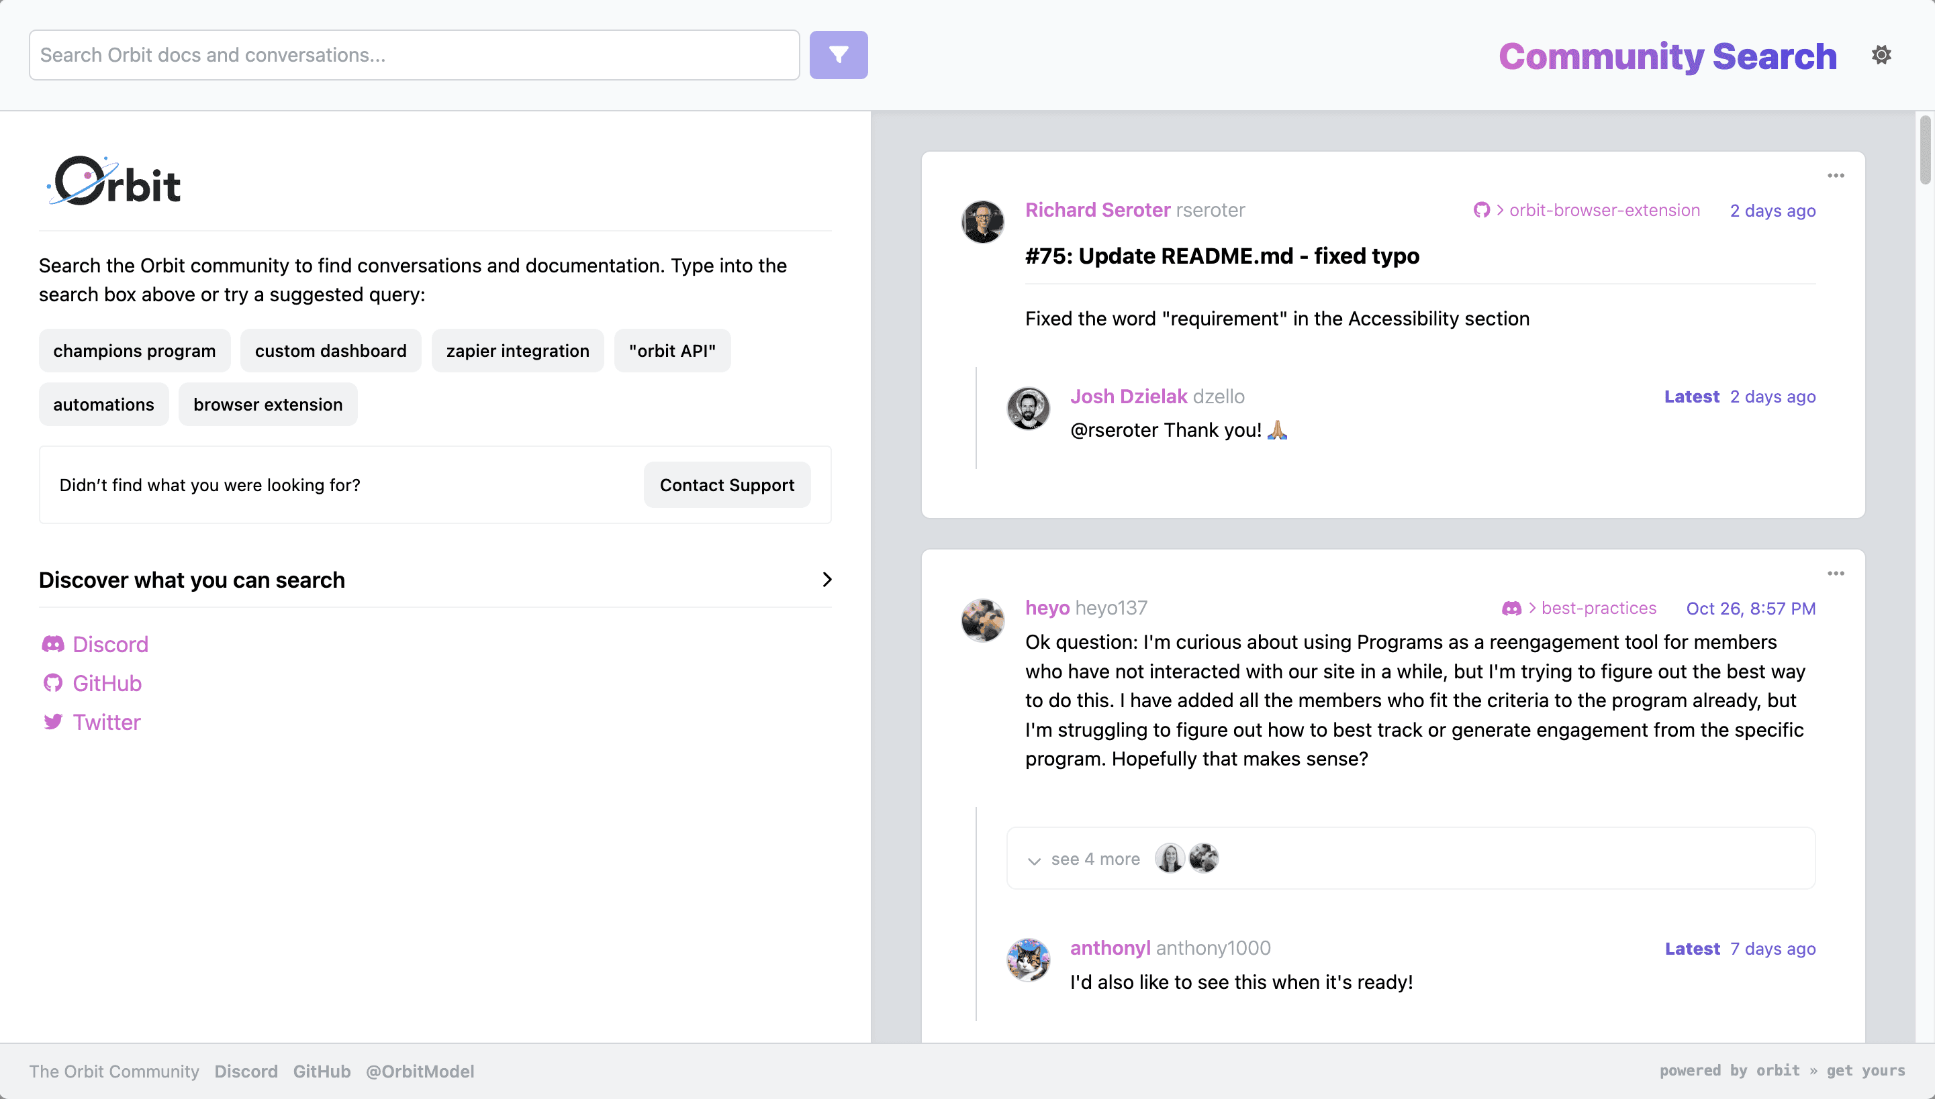Open the Discord source link
The width and height of the screenshot is (1935, 1099).
point(110,644)
